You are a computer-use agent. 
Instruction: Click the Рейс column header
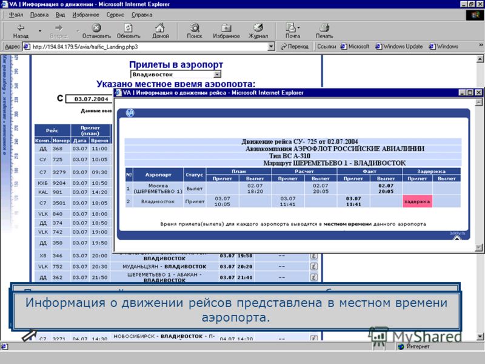[x=52, y=130]
